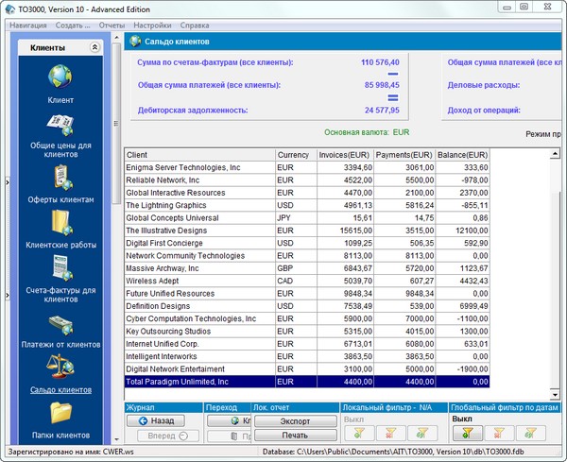This screenshot has height=462, width=567.
Task: Open Папки клиентов folder icon
Action: [60, 412]
